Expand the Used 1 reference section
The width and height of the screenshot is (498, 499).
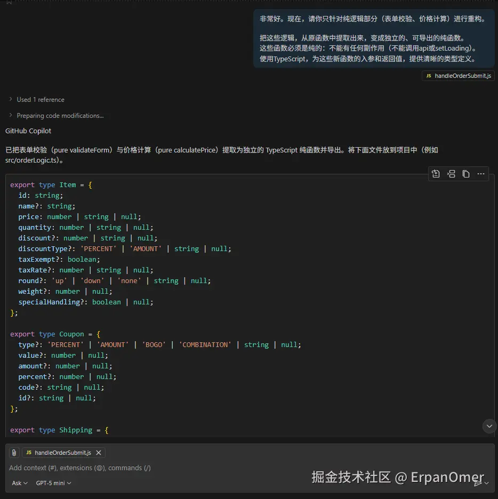click(x=37, y=100)
